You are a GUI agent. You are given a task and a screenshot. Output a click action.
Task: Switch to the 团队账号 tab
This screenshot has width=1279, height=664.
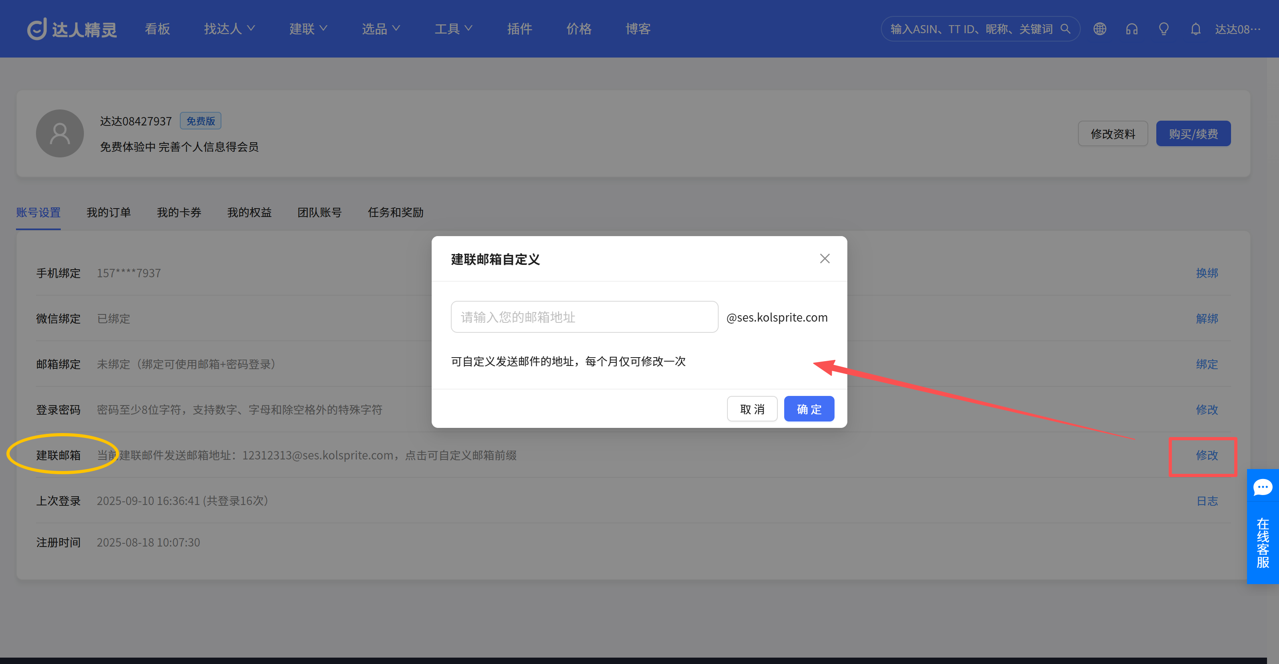pyautogui.click(x=320, y=213)
